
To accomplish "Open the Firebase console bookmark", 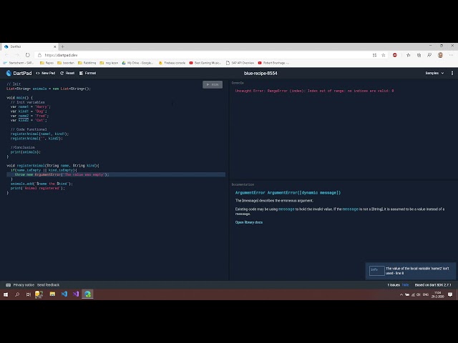I will coord(172,63).
